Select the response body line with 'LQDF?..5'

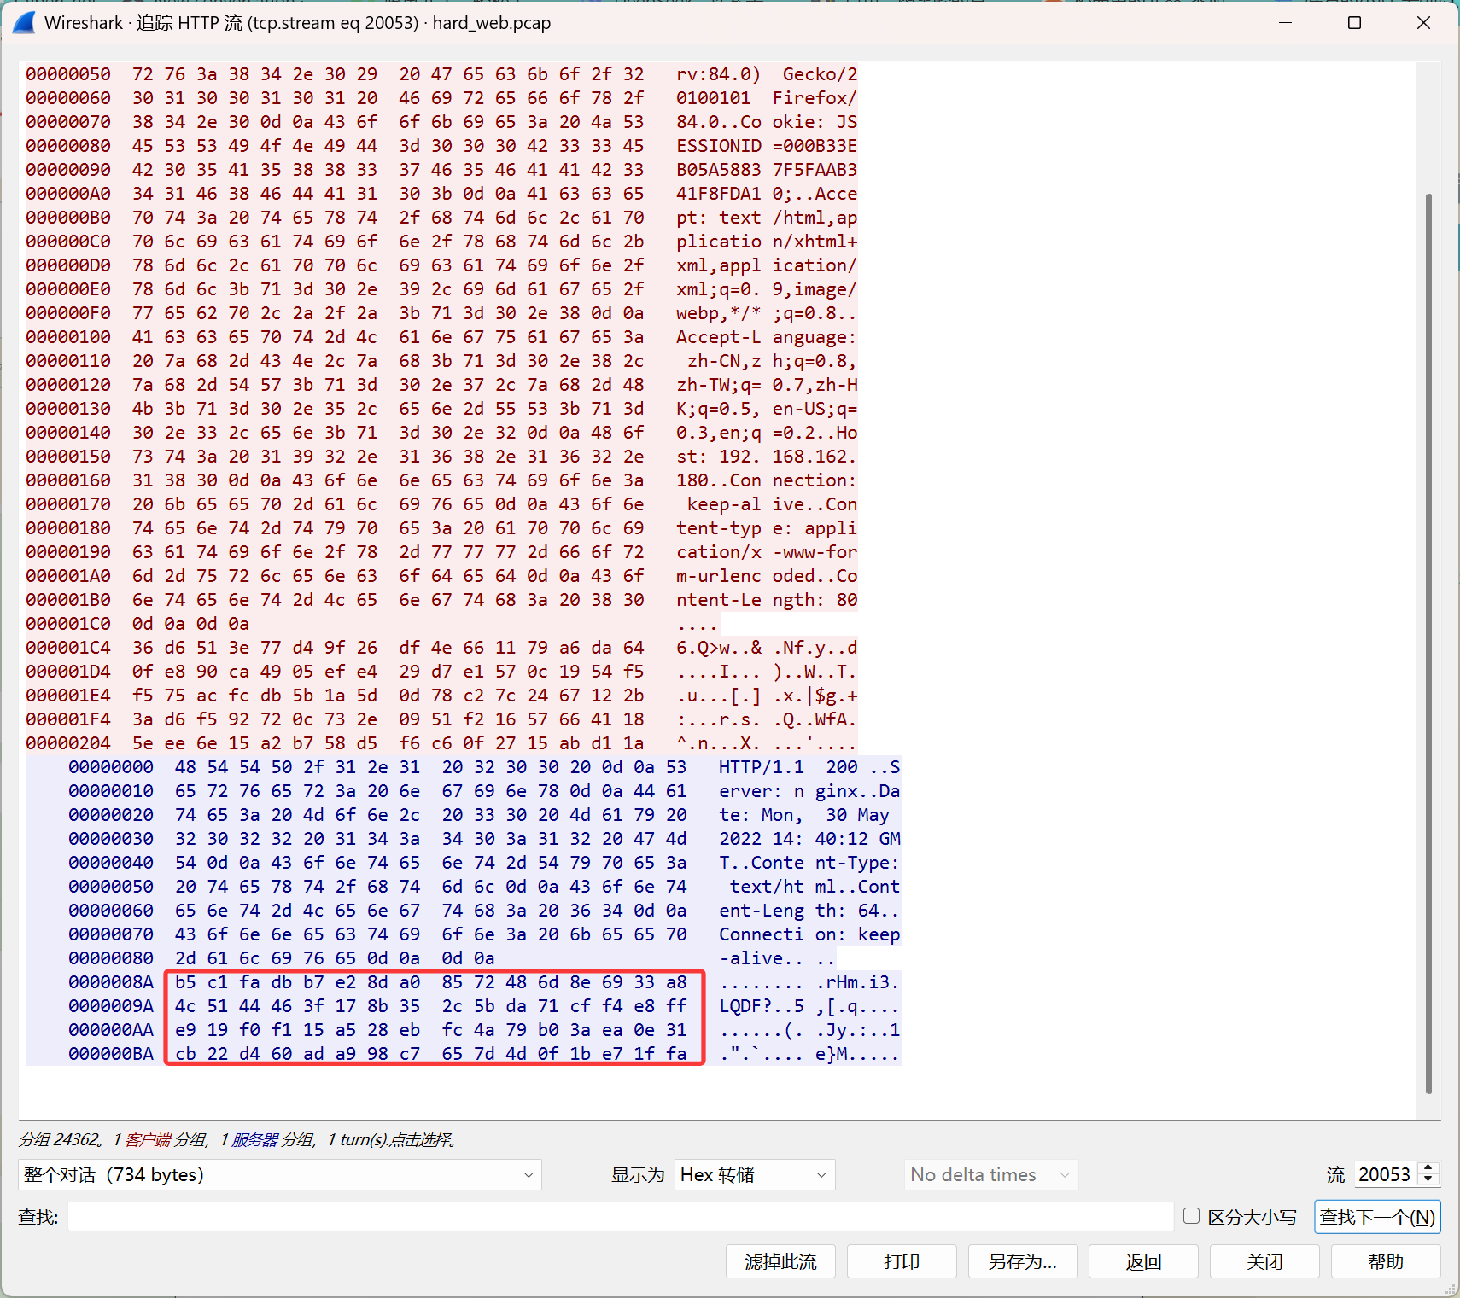(484, 1006)
